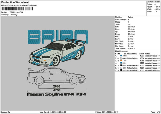Click the 'Nissan Skyline GT-R R34' caption
Viewport: 161px width, 114px height.
[56, 94]
